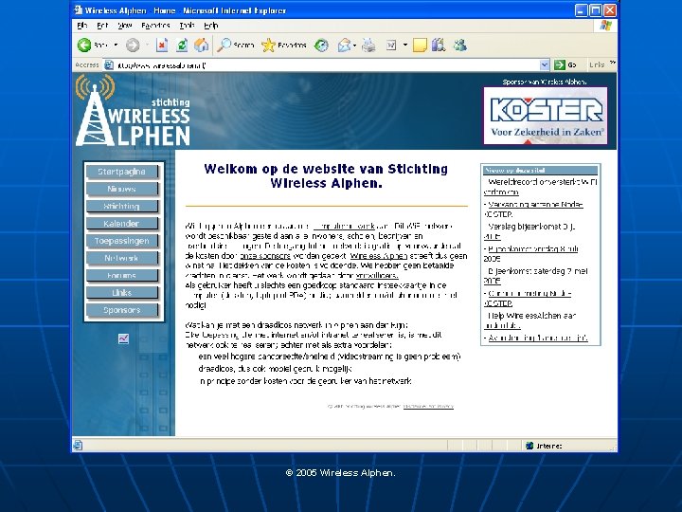682x512 pixels.
Task: Open the Forums sidebar button
Action: (122, 275)
